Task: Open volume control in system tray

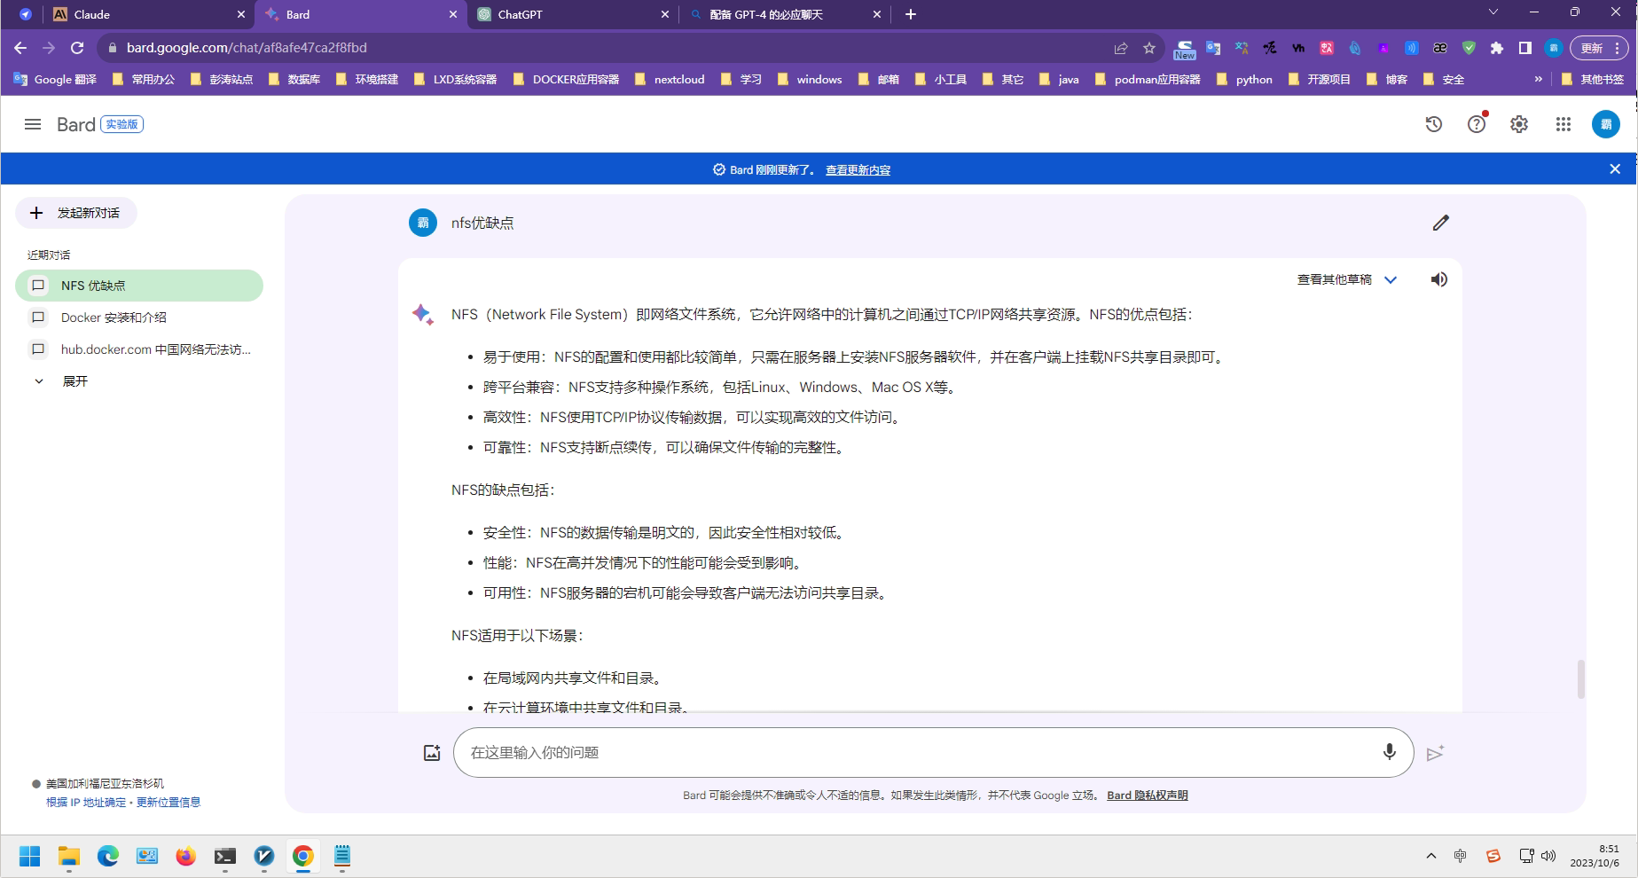Action: 1548,856
